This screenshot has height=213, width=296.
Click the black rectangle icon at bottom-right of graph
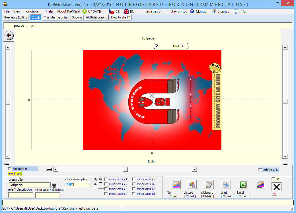[285, 164]
